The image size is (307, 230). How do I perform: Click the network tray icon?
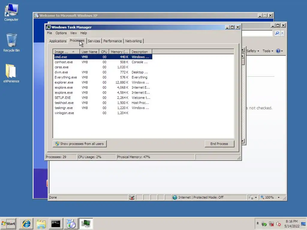[x=271, y=223]
